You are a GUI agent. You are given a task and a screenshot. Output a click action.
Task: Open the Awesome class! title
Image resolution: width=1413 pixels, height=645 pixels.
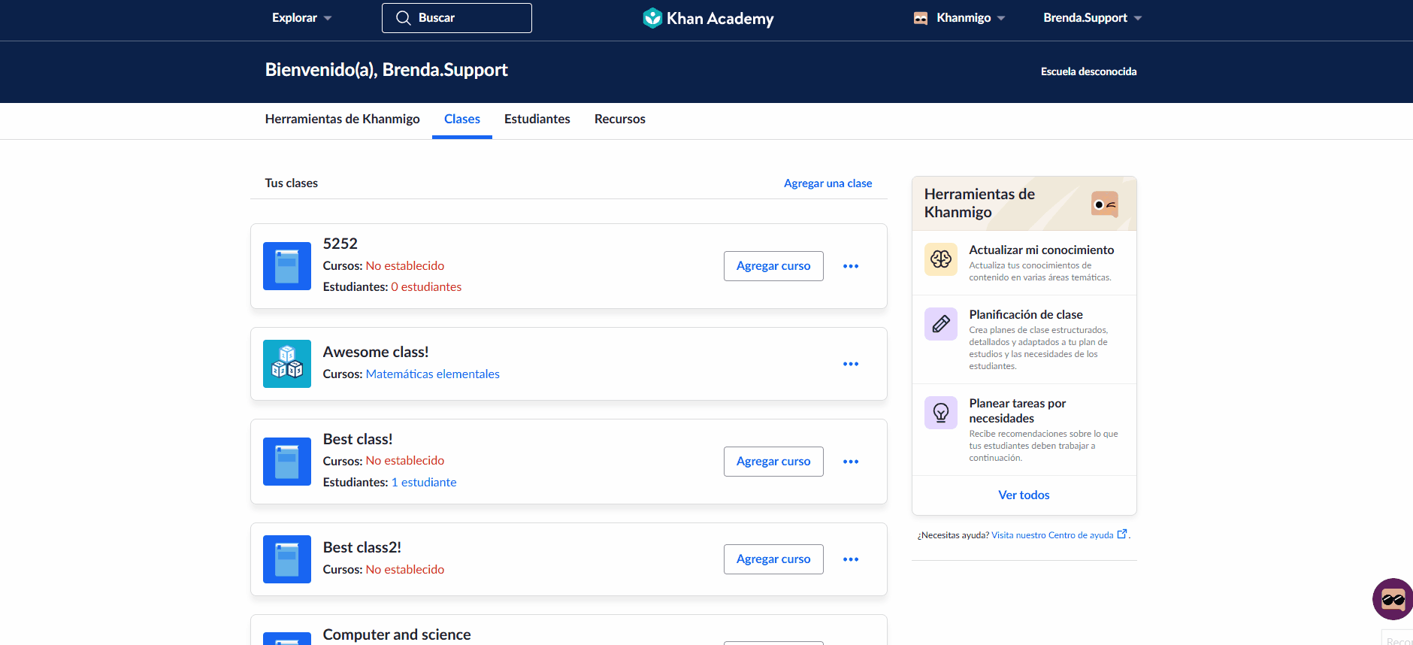coord(376,352)
